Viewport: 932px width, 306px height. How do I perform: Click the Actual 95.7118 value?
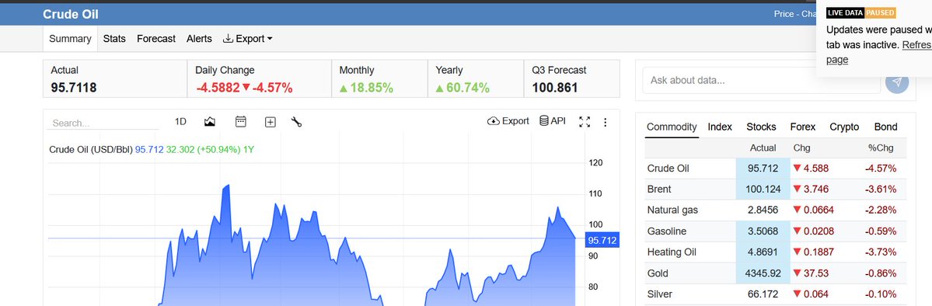74,88
